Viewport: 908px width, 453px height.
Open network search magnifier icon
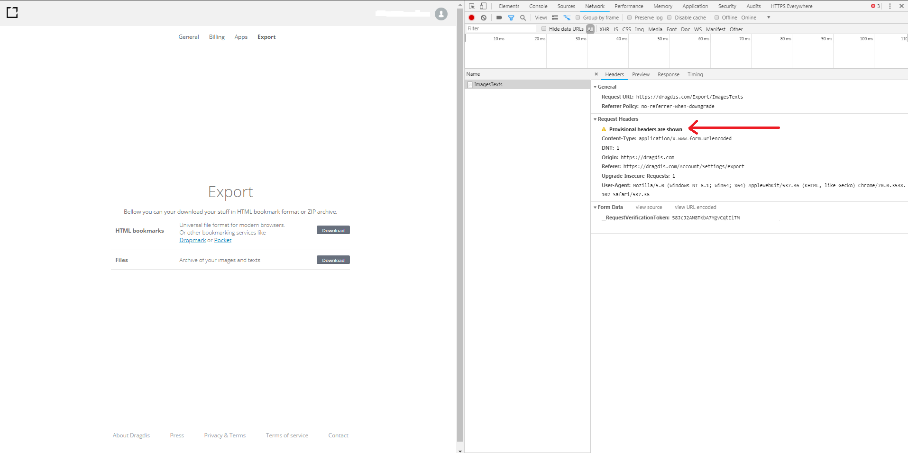tap(523, 18)
